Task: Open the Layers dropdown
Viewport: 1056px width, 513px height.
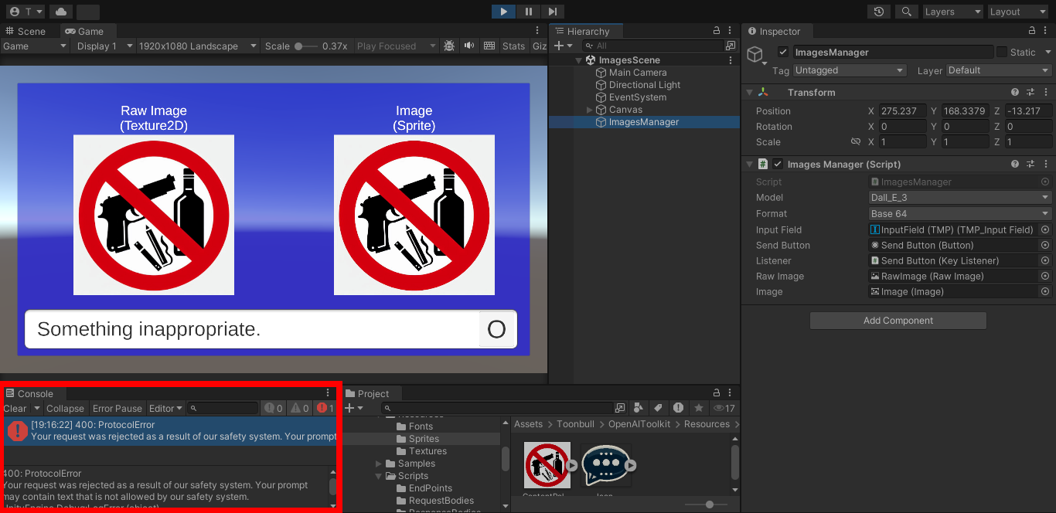Action: (x=952, y=12)
